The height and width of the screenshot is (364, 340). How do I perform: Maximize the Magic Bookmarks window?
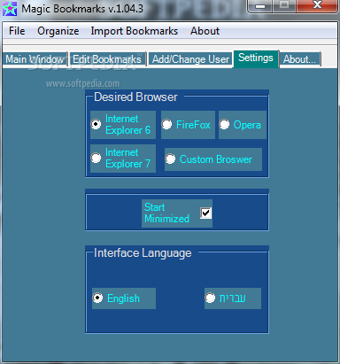click(x=284, y=6)
